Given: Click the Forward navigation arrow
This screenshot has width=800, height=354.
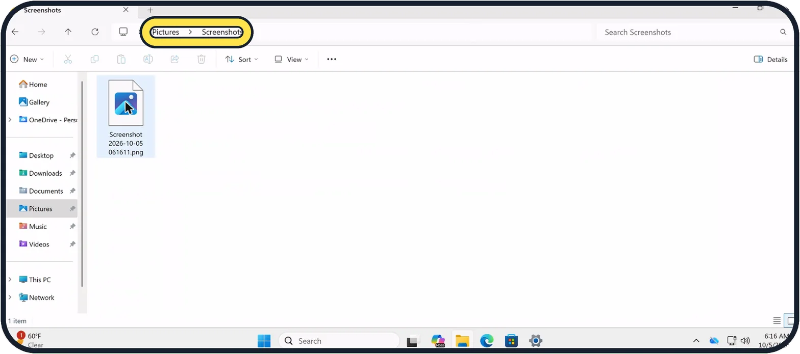Looking at the screenshot, I should point(42,32).
